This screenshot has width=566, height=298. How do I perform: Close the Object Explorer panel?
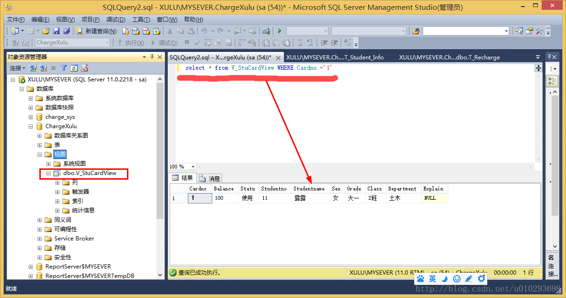coord(159,57)
